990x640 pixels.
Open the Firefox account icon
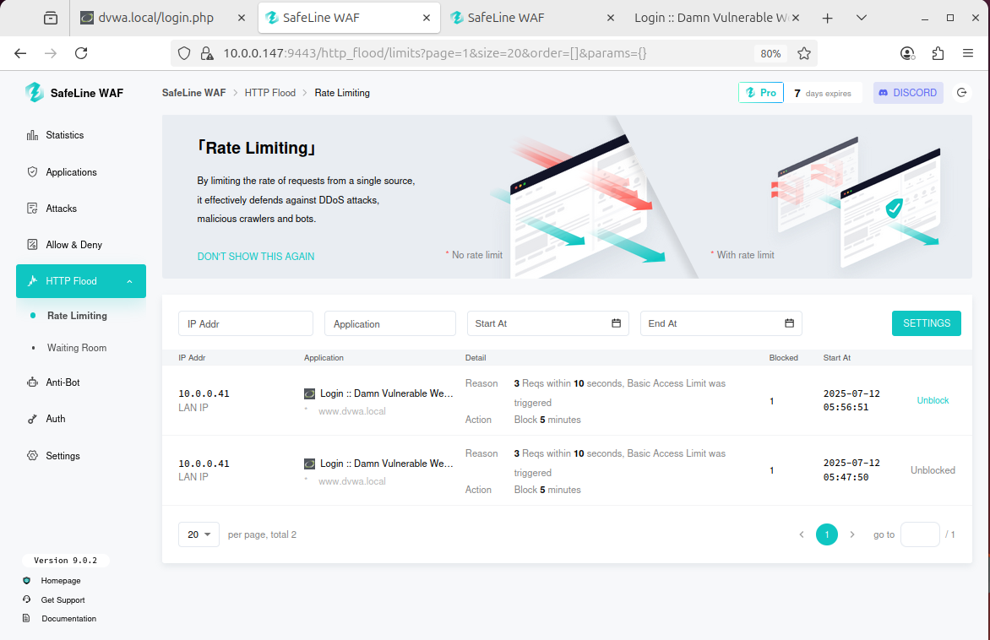coord(907,53)
